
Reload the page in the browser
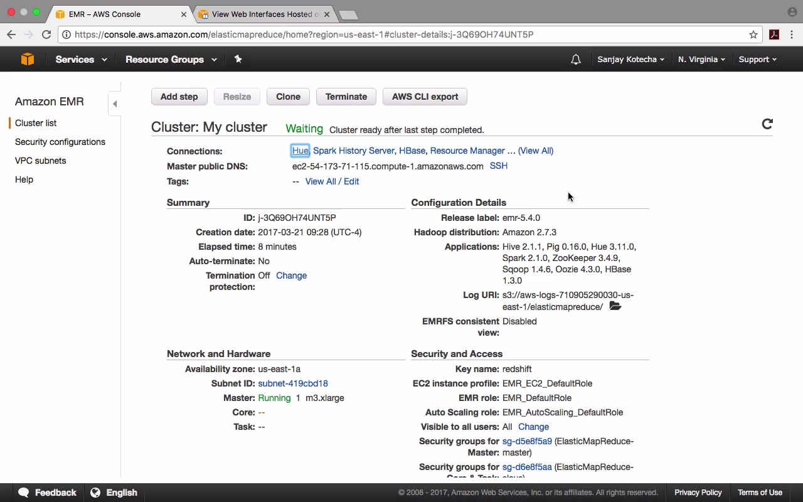(x=46, y=35)
